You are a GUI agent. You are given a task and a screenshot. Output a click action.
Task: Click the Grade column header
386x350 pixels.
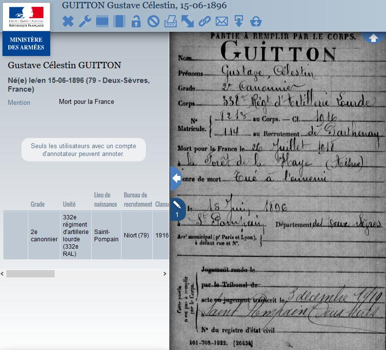(x=38, y=204)
